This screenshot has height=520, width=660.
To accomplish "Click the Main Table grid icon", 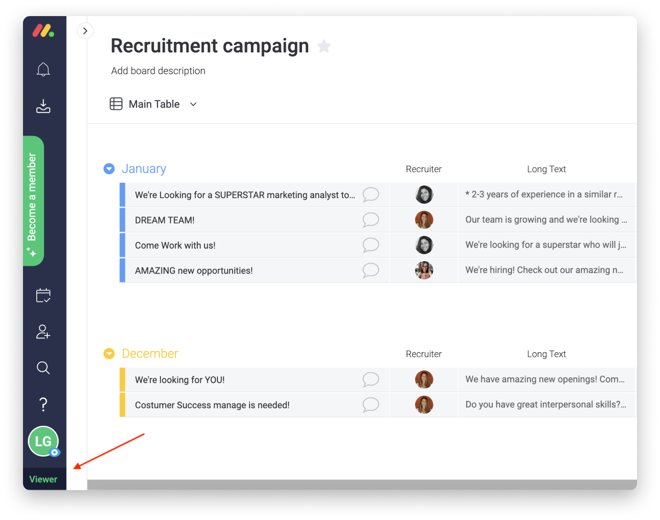I will 116,104.
